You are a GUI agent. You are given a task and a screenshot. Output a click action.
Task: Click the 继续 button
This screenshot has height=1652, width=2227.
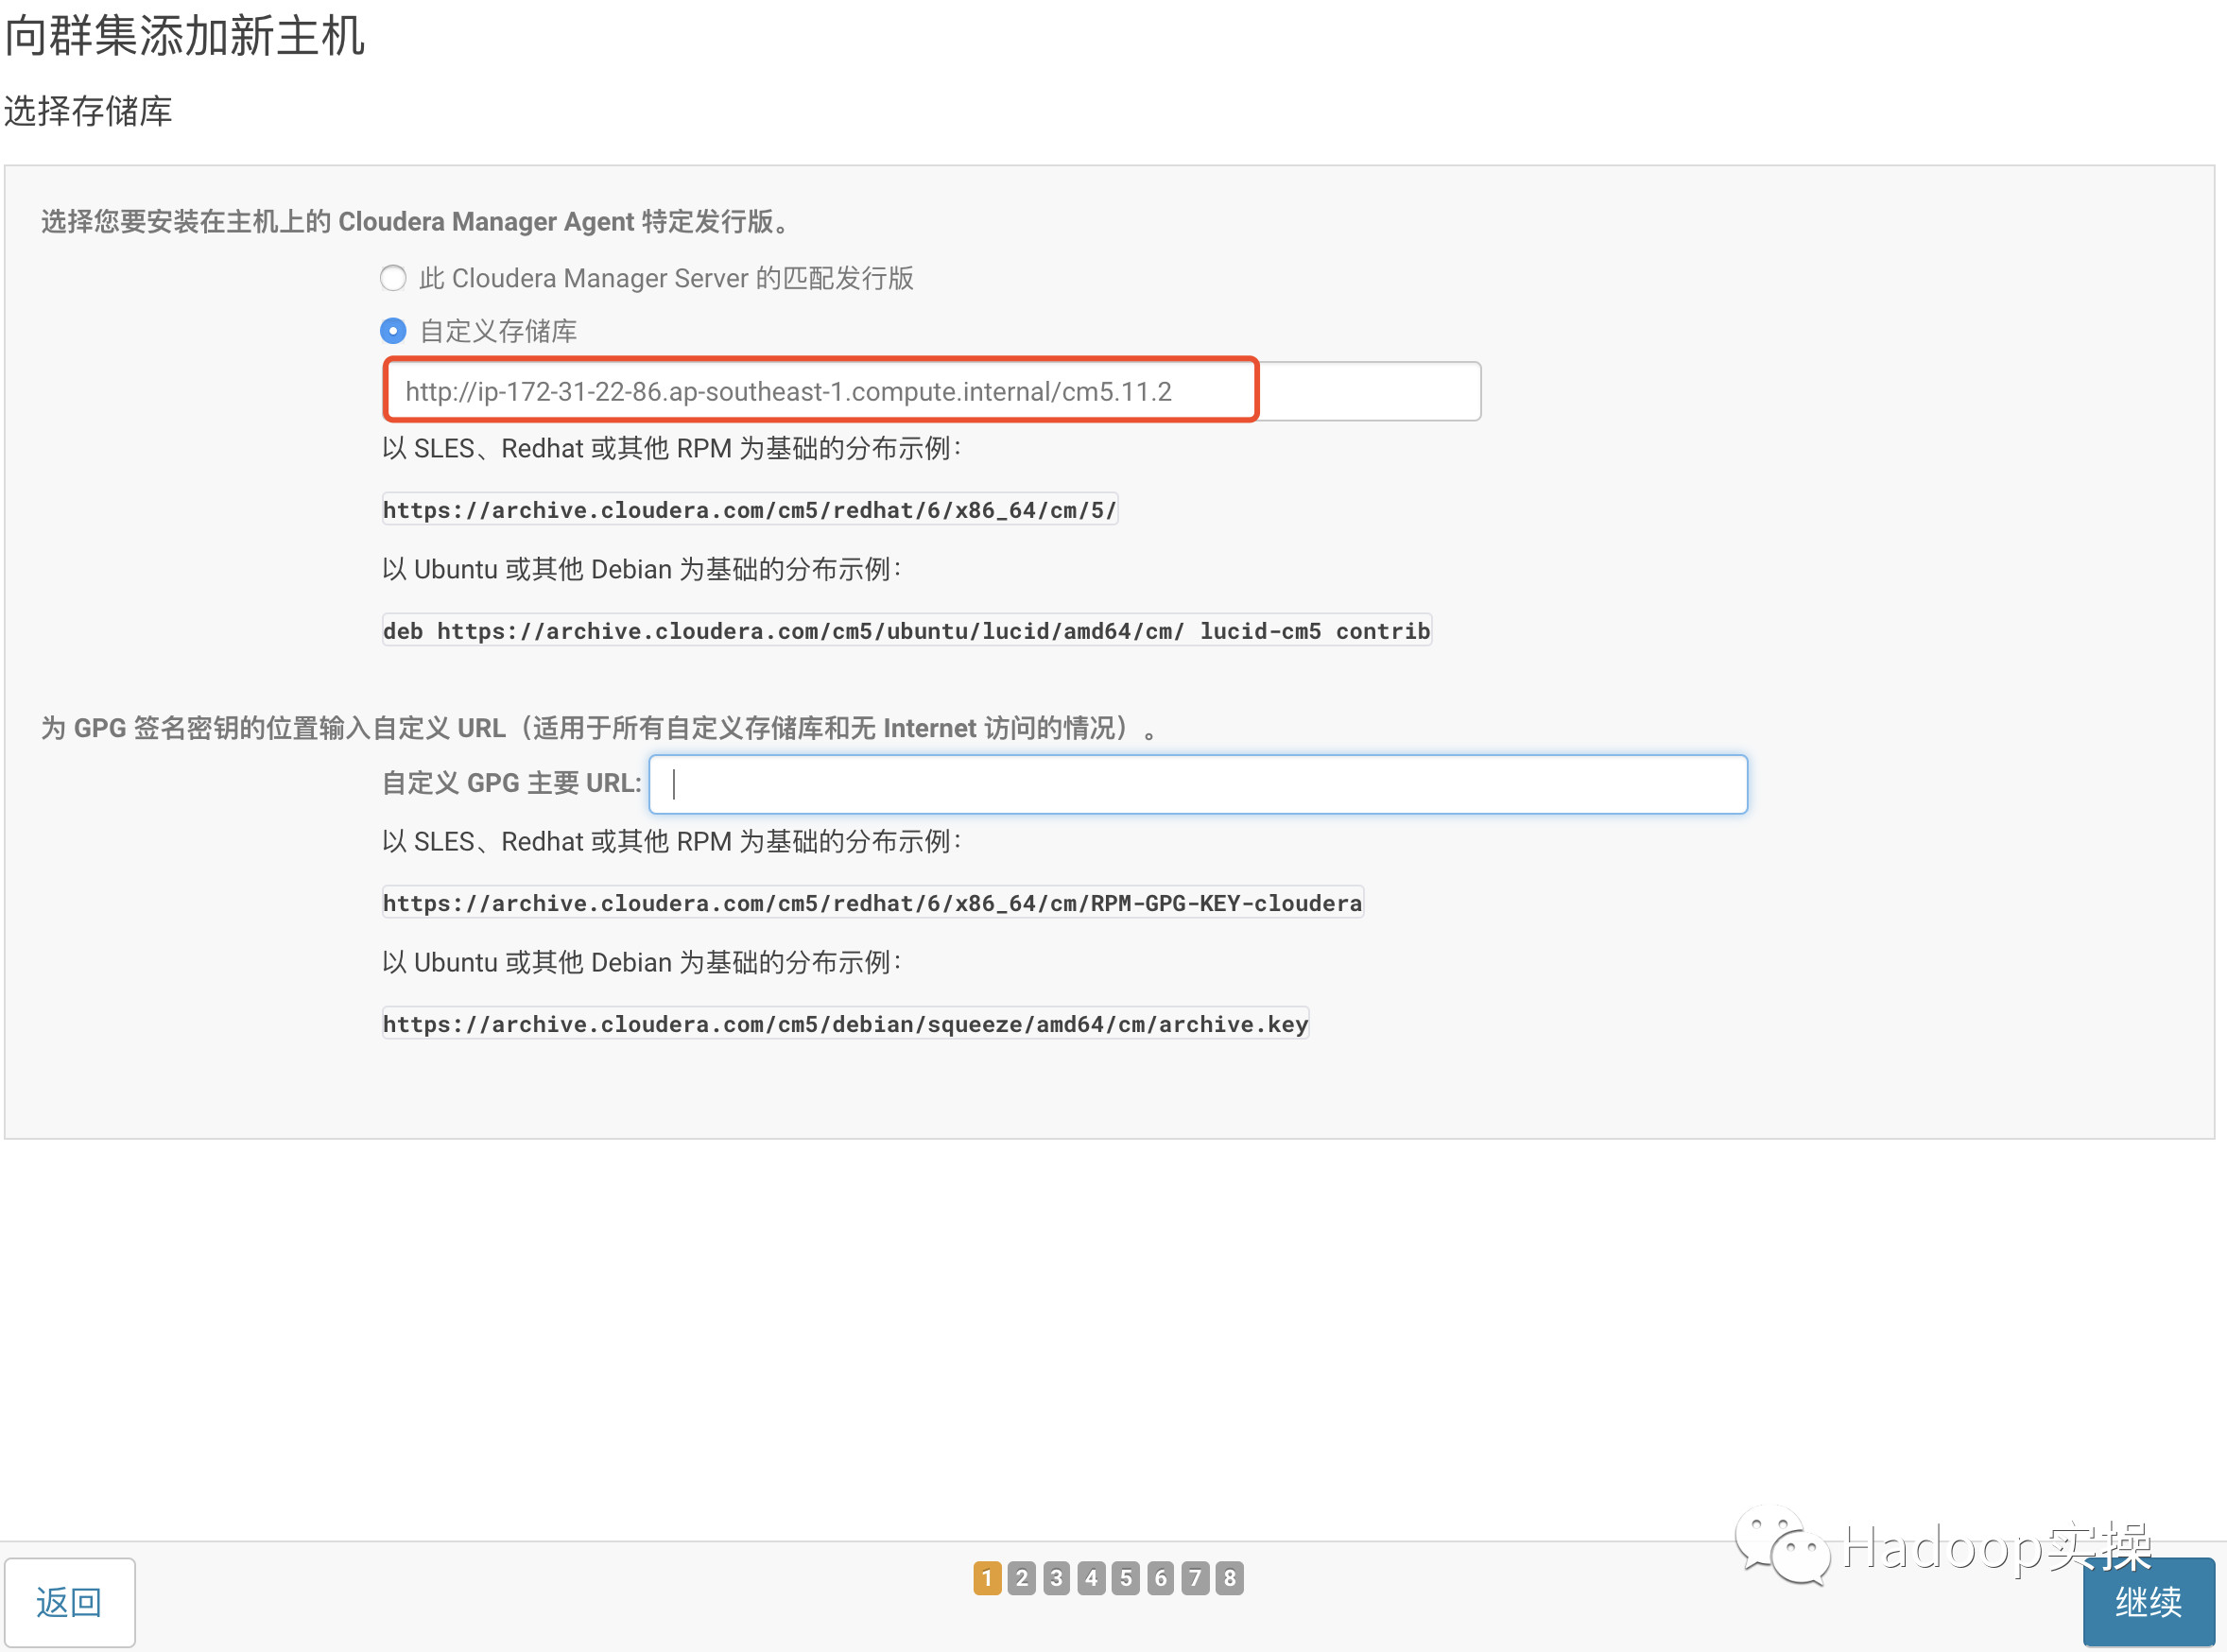pyautogui.click(x=2148, y=1603)
